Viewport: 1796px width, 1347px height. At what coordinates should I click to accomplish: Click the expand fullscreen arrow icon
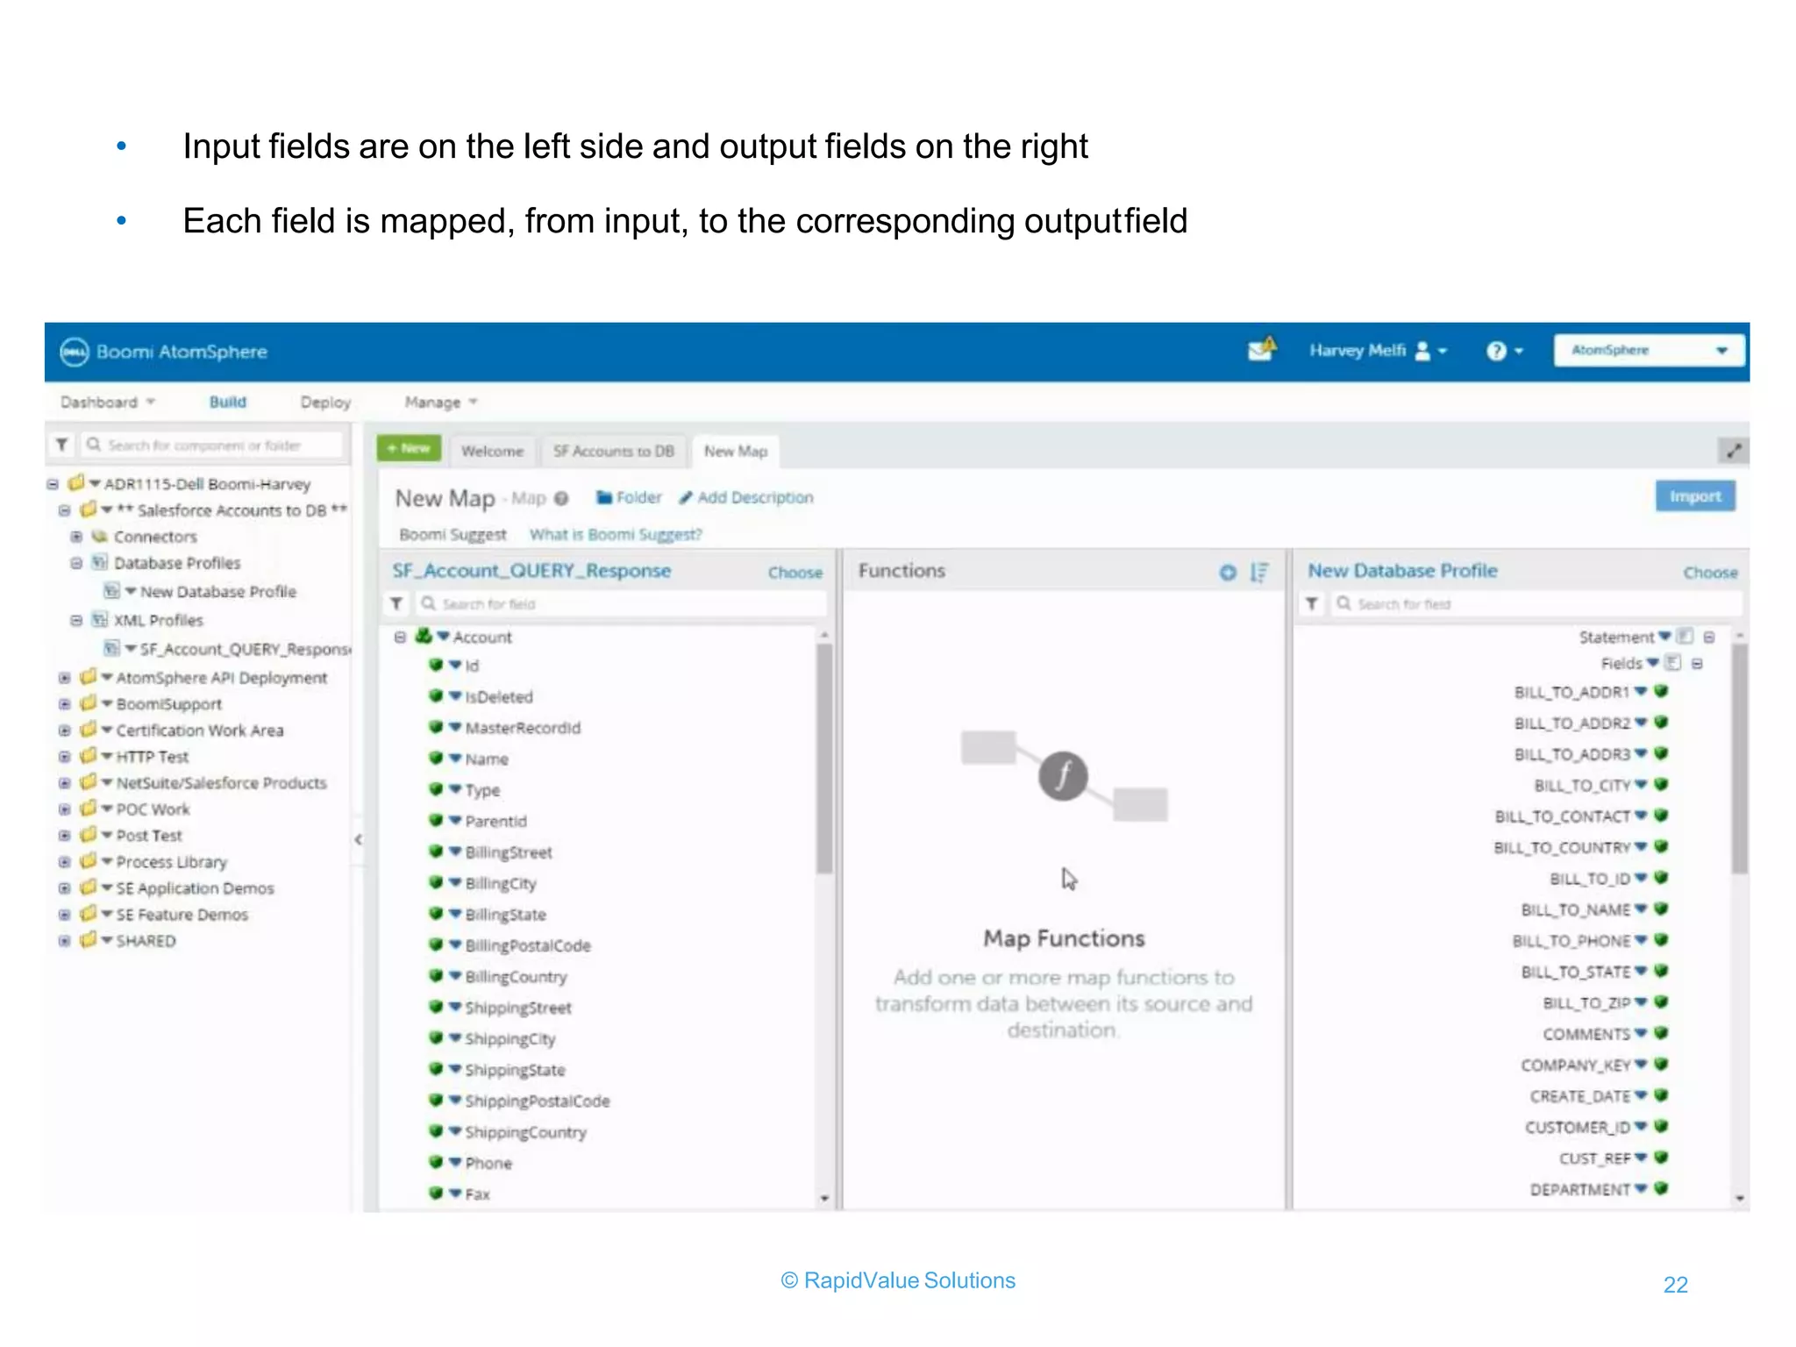1733,451
